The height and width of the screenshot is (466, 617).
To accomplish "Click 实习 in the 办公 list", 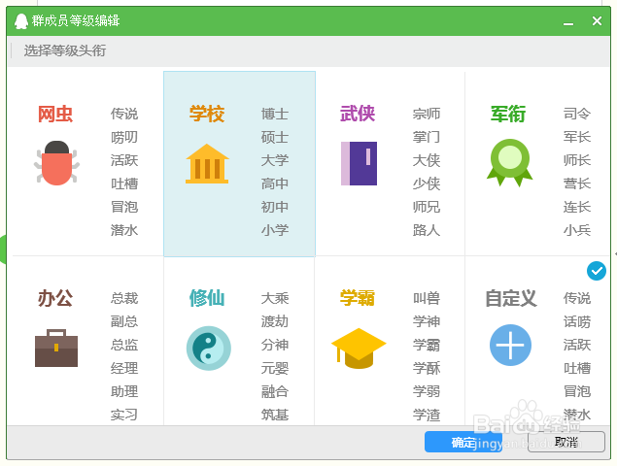I will 124,415.
